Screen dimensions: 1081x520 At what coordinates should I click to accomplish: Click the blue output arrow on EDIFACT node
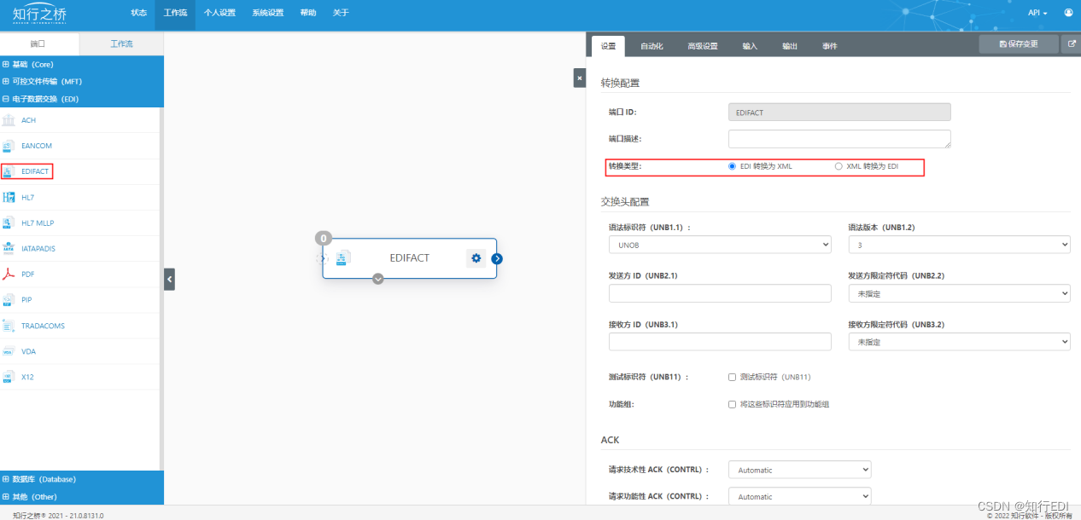(497, 259)
